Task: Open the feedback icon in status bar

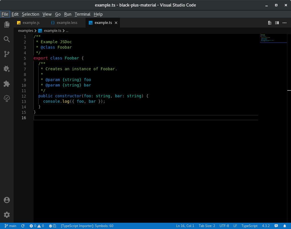Action: pos(276,226)
